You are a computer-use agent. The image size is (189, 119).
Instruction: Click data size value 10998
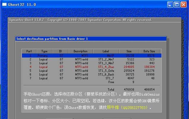coord(150,74)
